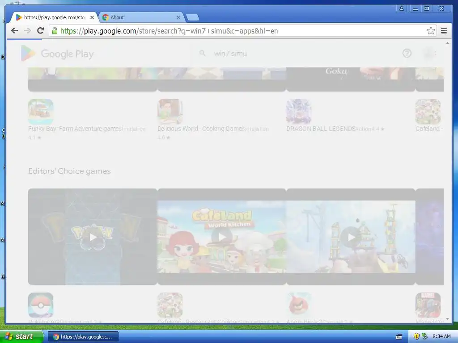Play the Pokémon GO video

93,237
